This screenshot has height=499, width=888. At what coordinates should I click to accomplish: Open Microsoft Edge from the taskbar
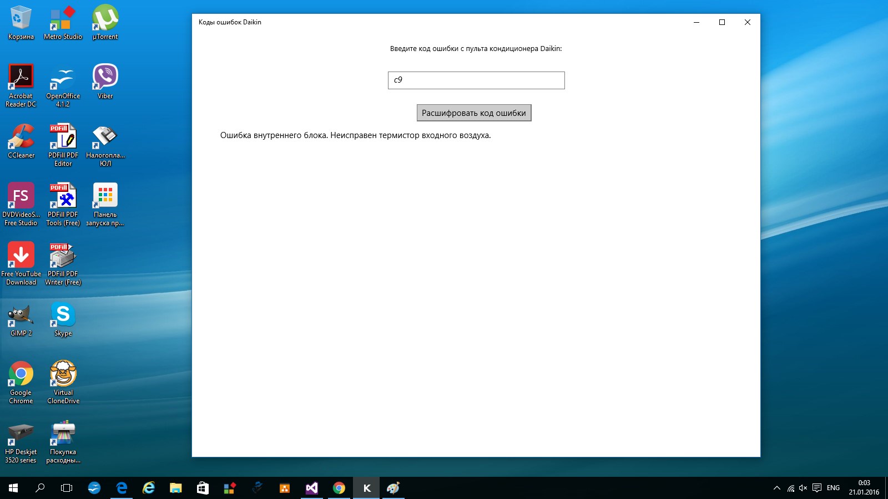pos(122,488)
